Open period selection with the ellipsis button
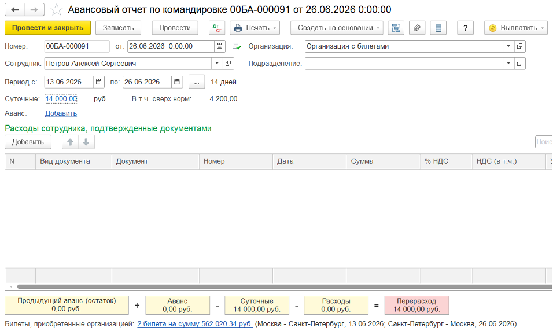The width and height of the screenshot is (553, 331). [197, 82]
